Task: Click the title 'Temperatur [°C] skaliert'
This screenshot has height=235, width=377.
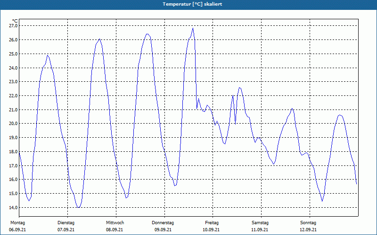Action: (x=192, y=4)
